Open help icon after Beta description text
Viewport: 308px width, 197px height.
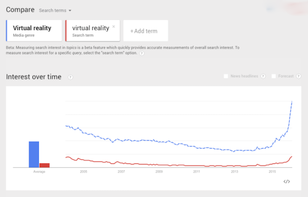coord(141,53)
